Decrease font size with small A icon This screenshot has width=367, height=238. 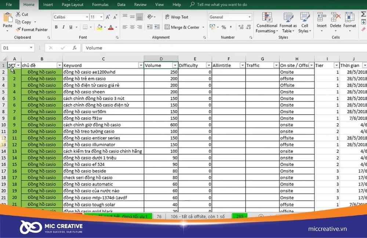click(x=115, y=17)
